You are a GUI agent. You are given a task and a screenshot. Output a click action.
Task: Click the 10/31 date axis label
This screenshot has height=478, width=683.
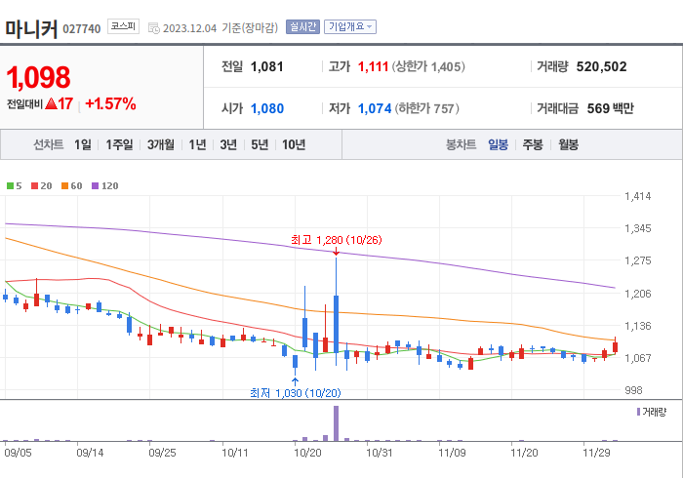click(379, 453)
